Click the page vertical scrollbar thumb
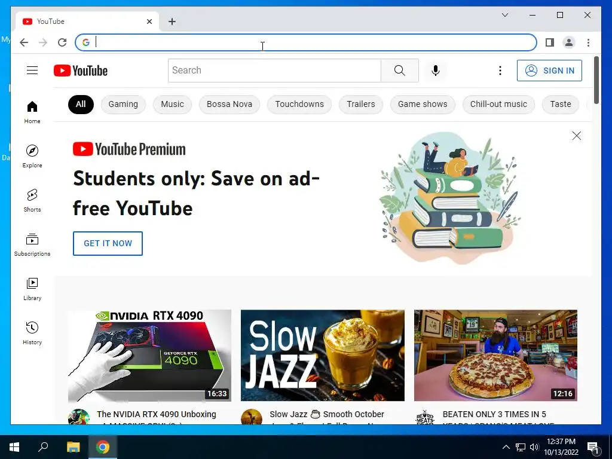 tap(596, 80)
